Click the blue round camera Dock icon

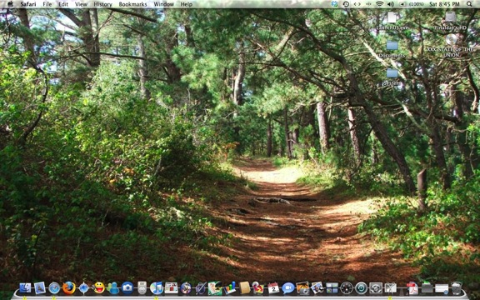(127, 288)
